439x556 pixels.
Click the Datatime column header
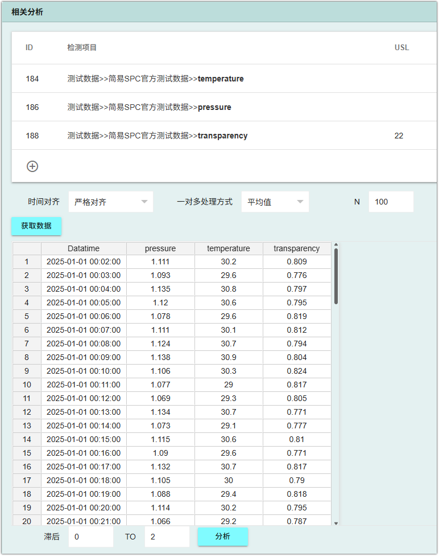[84, 248]
